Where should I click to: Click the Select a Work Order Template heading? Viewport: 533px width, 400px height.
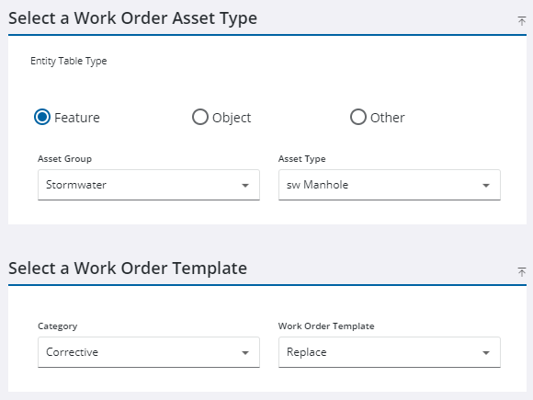(128, 269)
